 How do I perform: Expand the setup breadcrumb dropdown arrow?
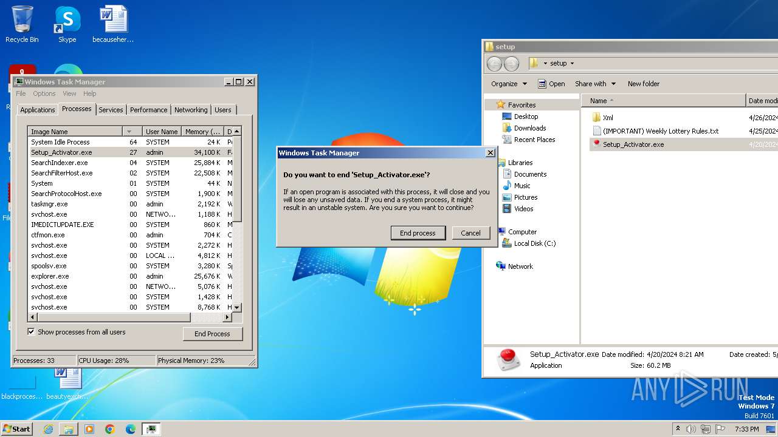click(x=572, y=63)
